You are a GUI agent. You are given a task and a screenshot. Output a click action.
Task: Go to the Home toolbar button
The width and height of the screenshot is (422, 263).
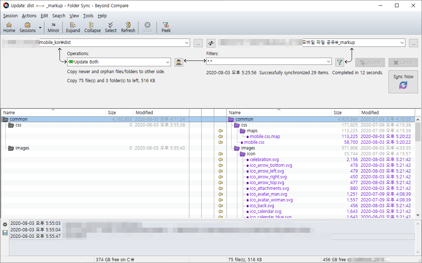click(x=9, y=27)
